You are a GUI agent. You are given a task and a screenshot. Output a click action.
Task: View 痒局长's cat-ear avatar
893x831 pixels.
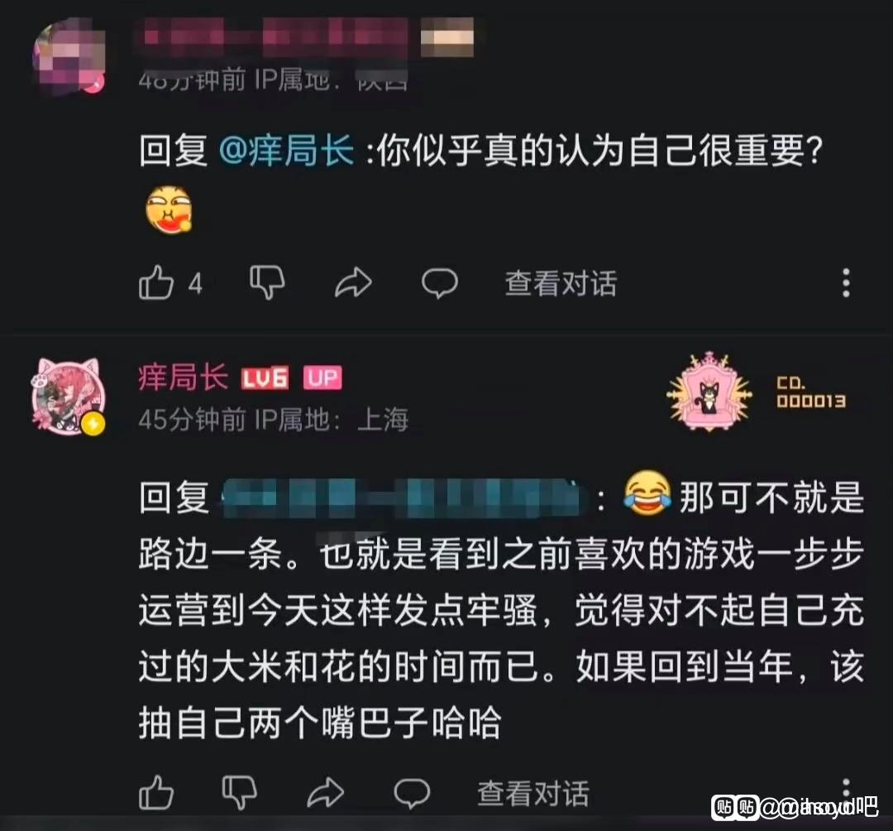[x=69, y=396]
